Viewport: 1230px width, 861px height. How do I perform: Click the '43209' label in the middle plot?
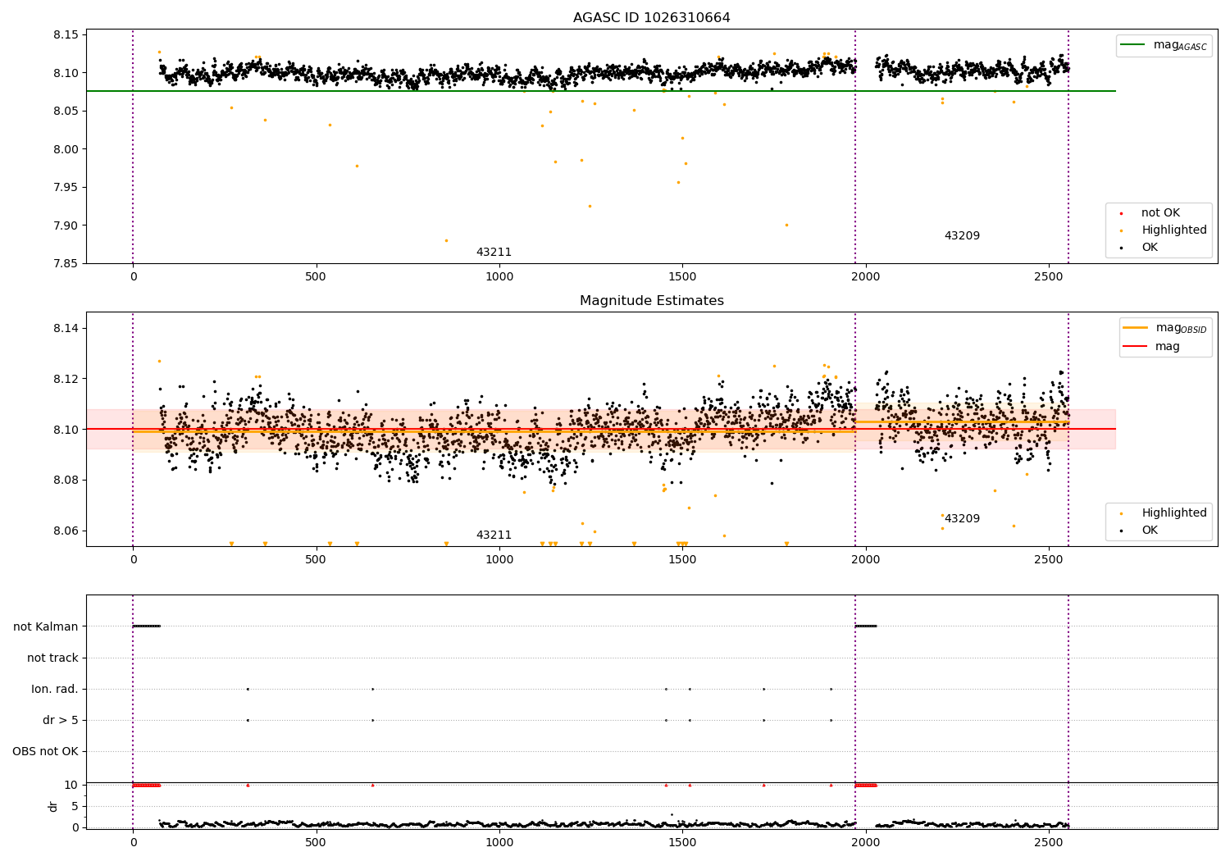(962, 519)
